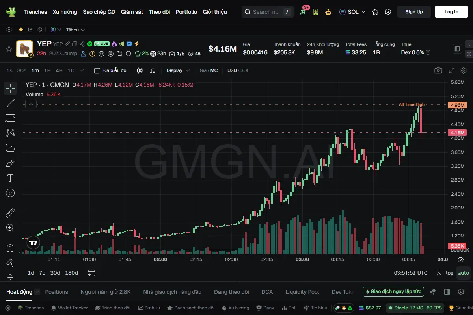This screenshot has width=473, height=315.
Task: Toggle magnet mode on chart toolbar
Action: (10, 248)
